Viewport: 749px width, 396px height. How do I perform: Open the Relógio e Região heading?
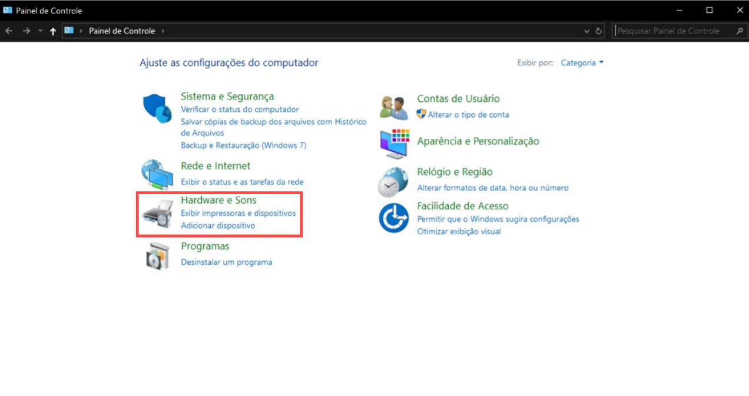(455, 172)
